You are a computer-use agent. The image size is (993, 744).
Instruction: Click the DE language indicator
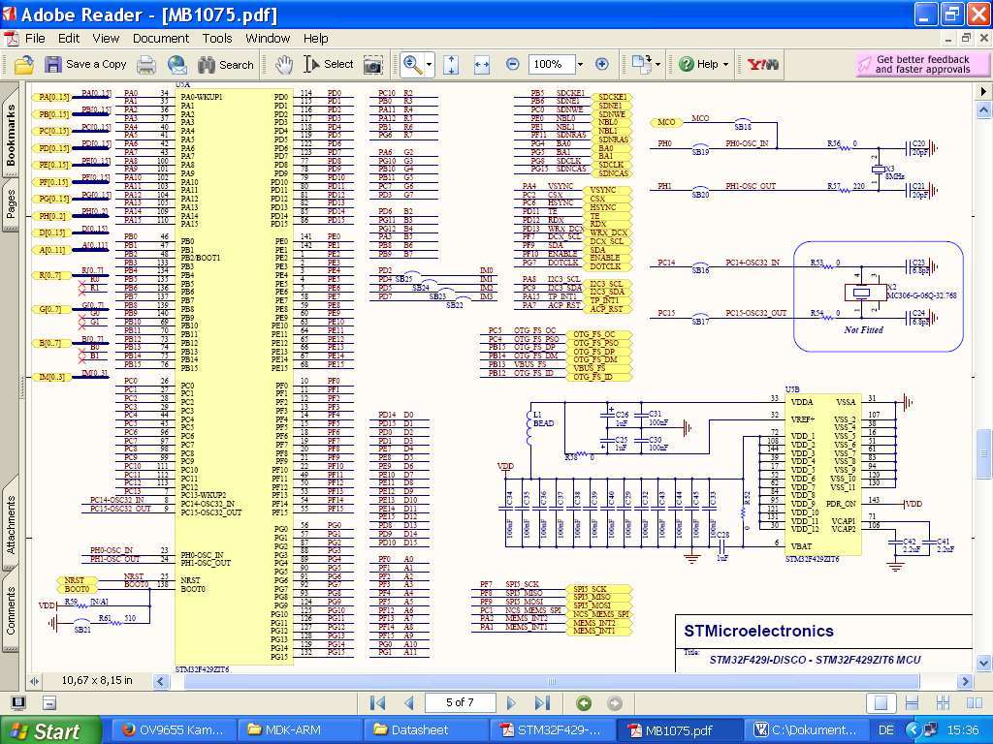point(886,730)
